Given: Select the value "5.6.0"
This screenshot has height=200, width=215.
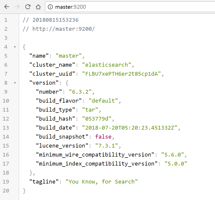Looking at the screenshot, I should pos(173,155).
